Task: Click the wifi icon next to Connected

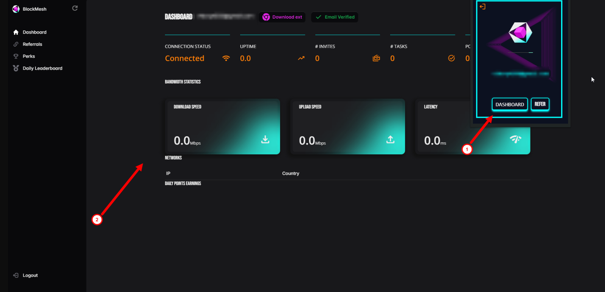Action: coord(226,58)
